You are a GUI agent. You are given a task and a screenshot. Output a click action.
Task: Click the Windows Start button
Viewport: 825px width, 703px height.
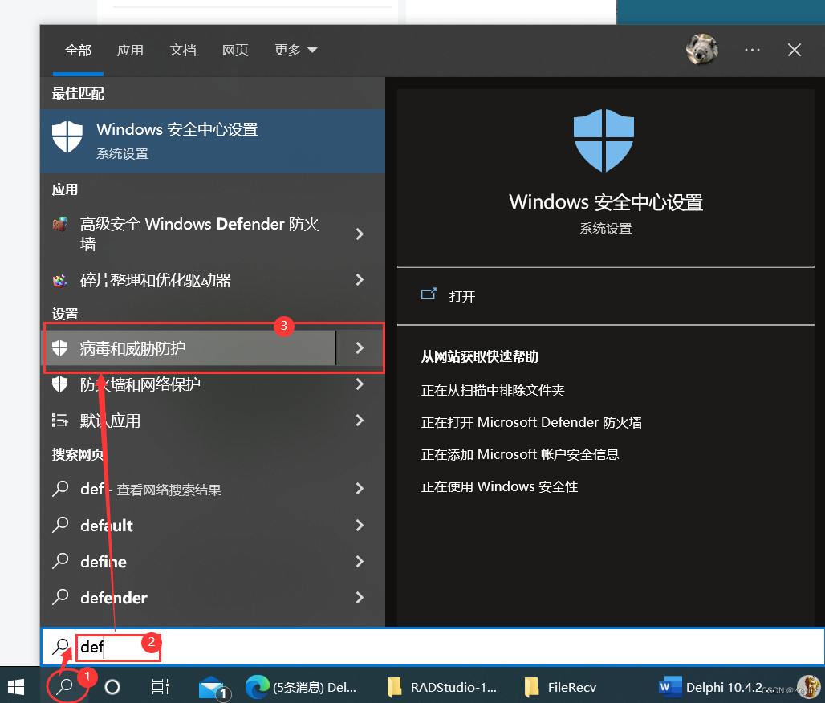(x=16, y=687)
